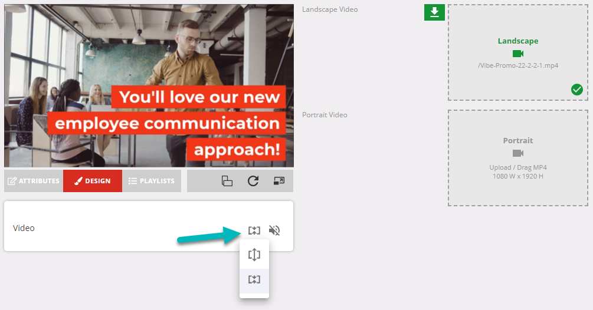Select the stretch vertically fit option

(254, 255)
